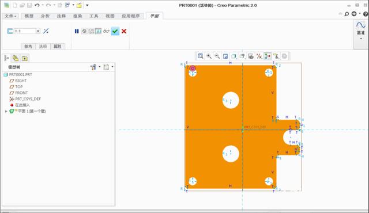
Task: Collapse the ribbon with the up arrow
Action: click(x=340, y=14)
